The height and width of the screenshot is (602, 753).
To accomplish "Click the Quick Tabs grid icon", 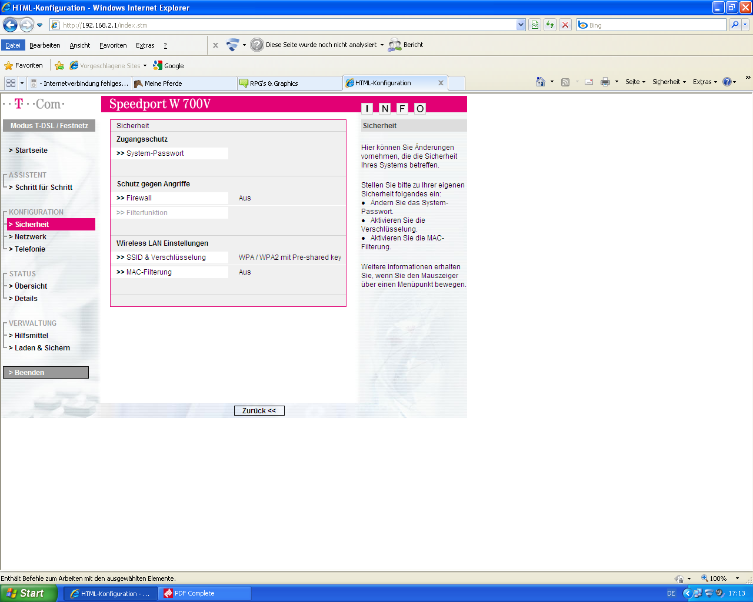I will [11, 83].
